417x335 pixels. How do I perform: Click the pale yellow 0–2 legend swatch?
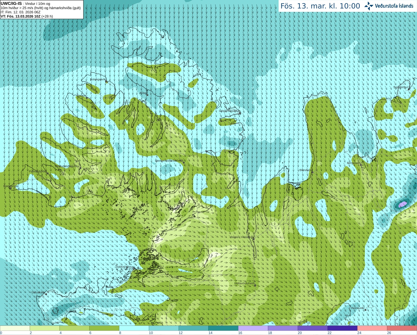(x=15, y=328)
